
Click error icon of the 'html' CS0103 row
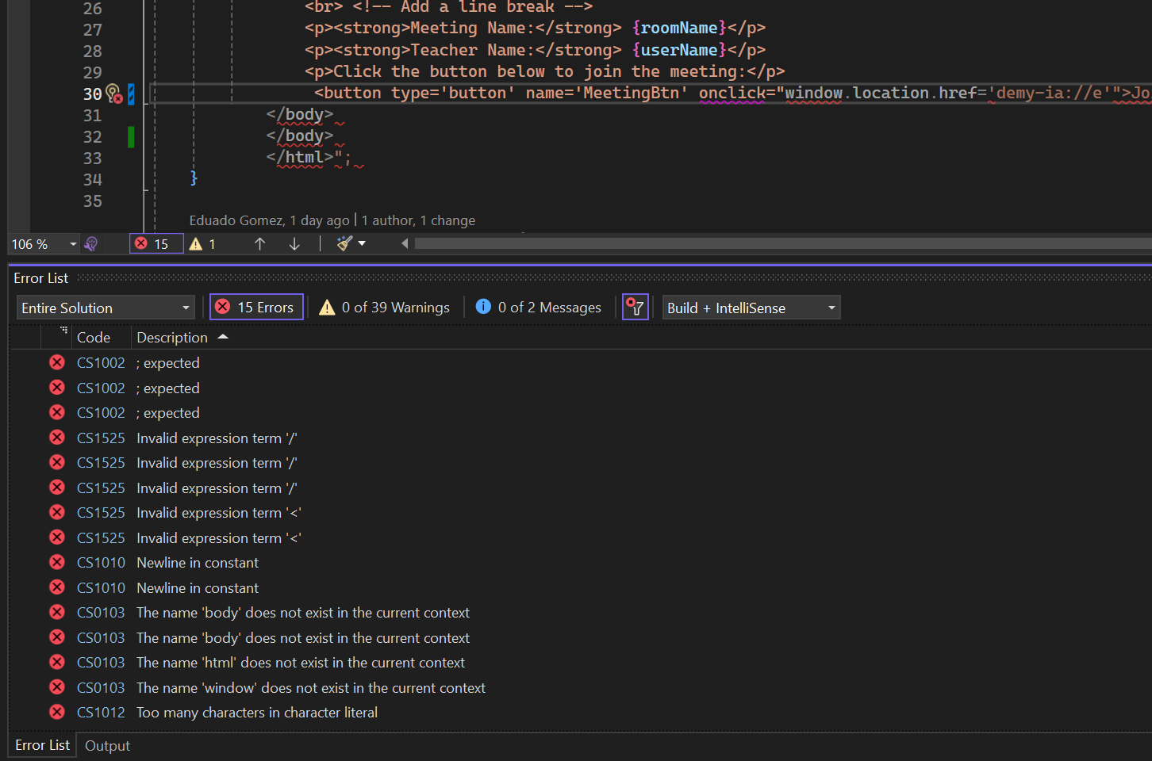57,662
